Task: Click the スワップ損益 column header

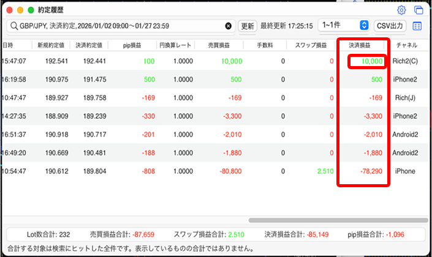Action: point(310,45)
